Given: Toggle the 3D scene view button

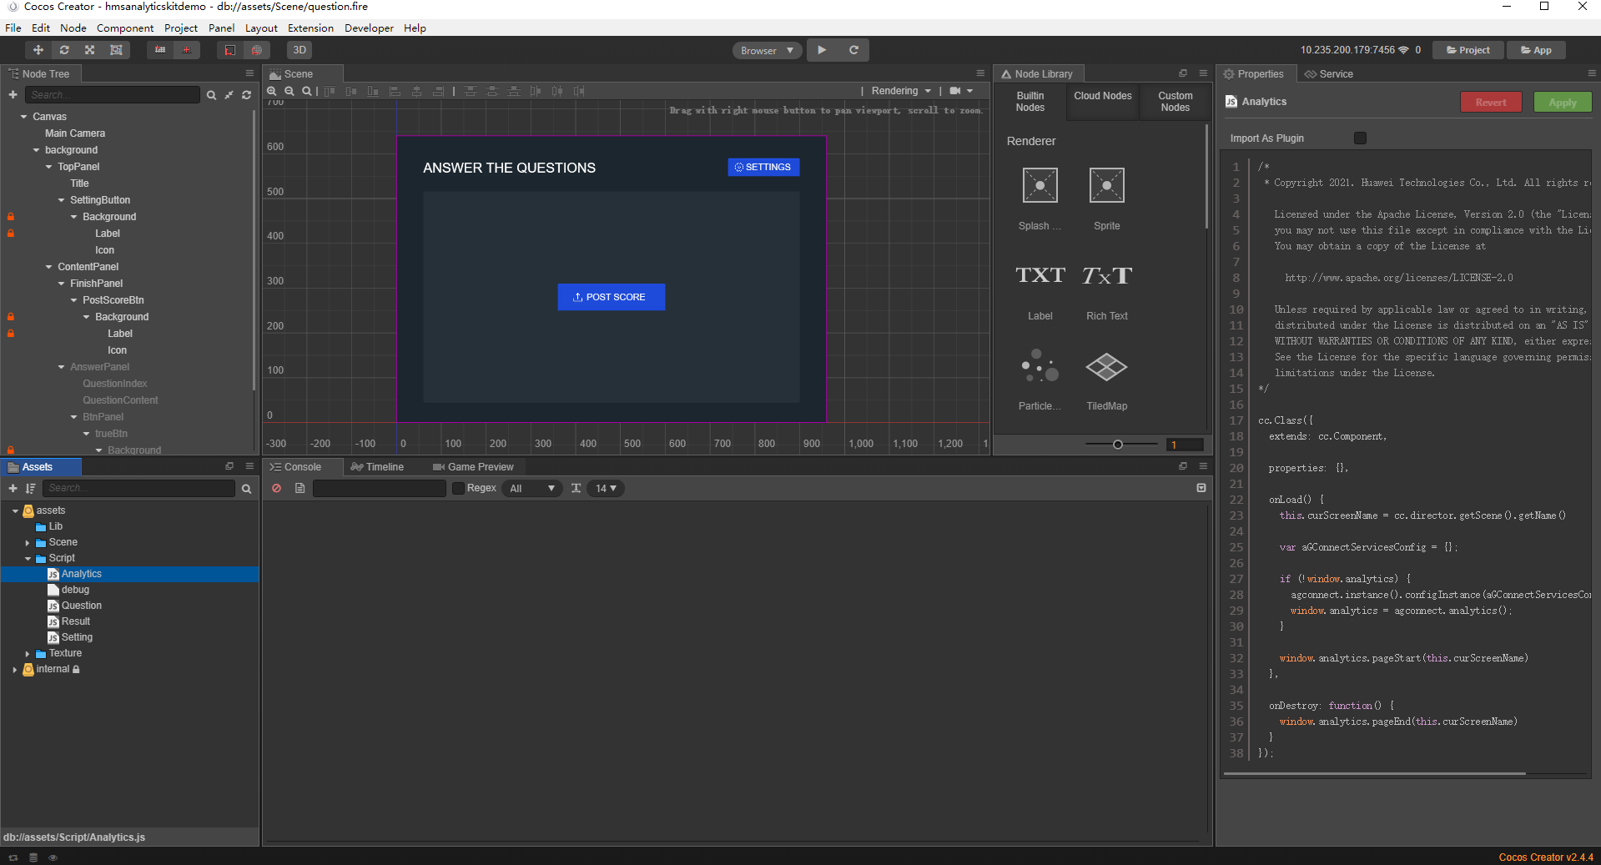Looking at the screenshot, I should [x=300, y=50].
